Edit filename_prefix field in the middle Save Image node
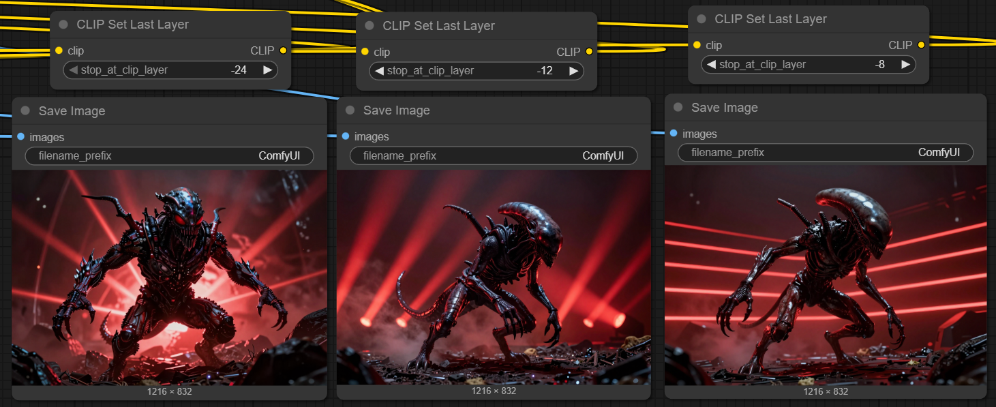This screenshot has width=996, height=407. click(x=494, y=156)
